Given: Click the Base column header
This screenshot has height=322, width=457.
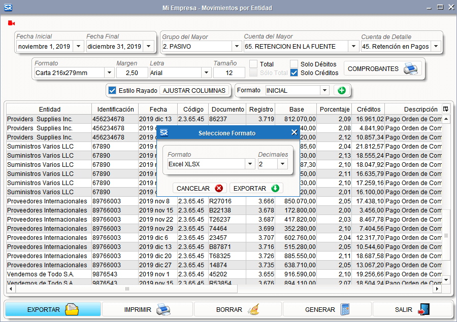Looking at the screenshot, I should [x=296, y=109].
